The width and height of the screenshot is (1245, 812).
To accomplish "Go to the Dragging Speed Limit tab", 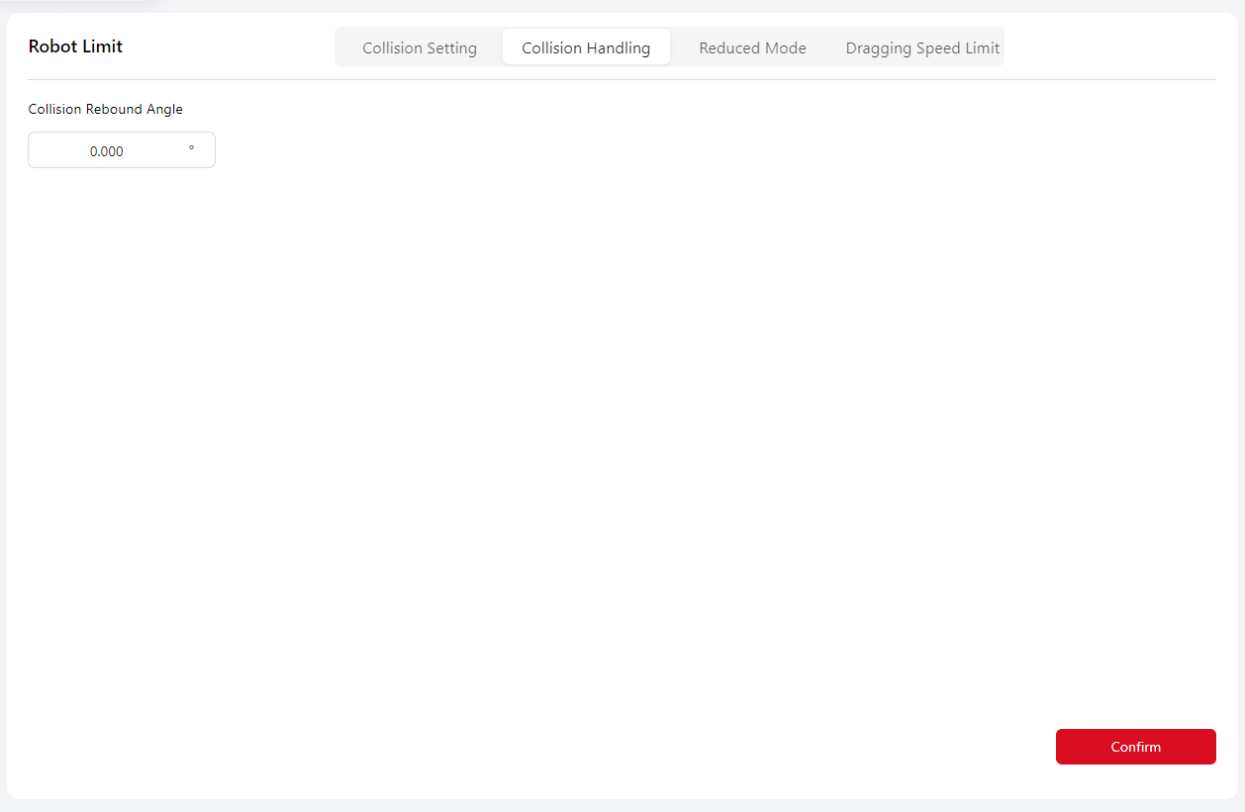I will [922, 47].
